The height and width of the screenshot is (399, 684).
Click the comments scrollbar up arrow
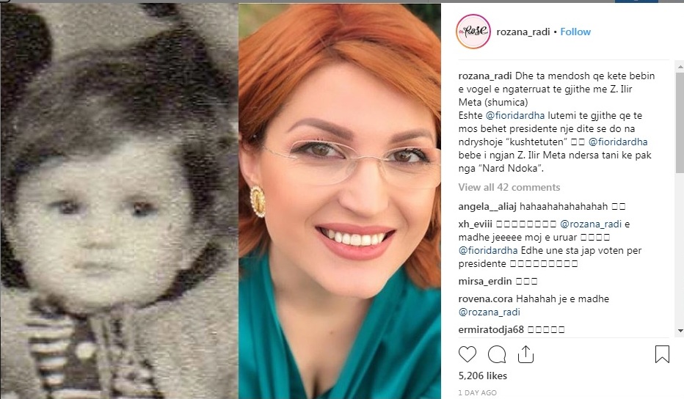tap(680, 67)
